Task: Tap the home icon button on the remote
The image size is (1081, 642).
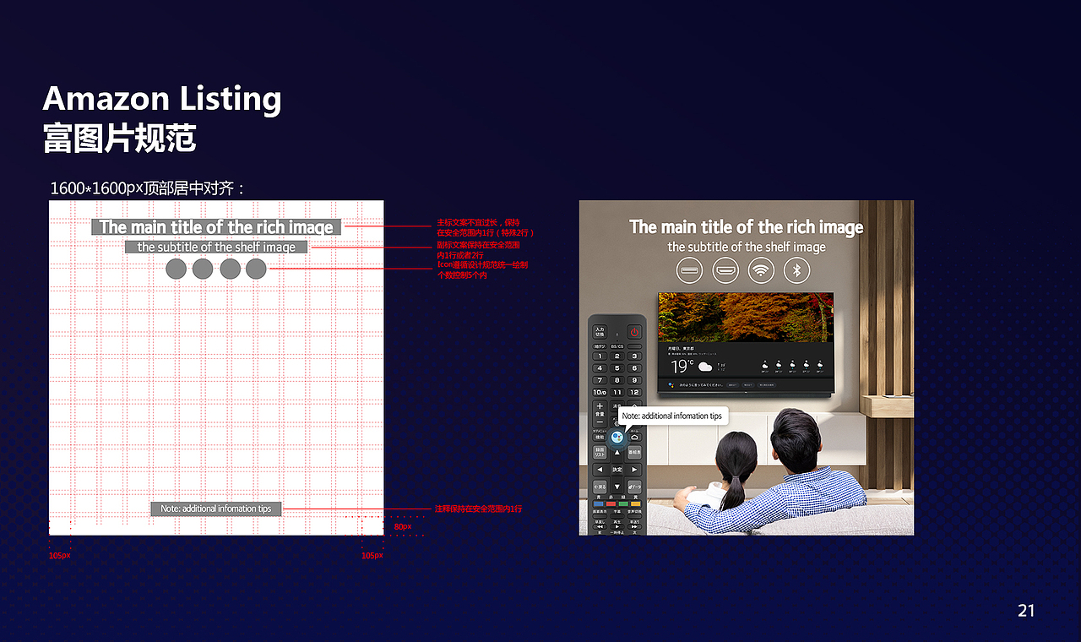Action: [x=634, y=437]
